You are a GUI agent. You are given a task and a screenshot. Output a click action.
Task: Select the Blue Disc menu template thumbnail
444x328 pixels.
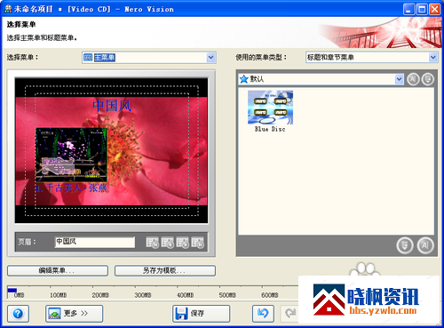[x=270, y=111]
